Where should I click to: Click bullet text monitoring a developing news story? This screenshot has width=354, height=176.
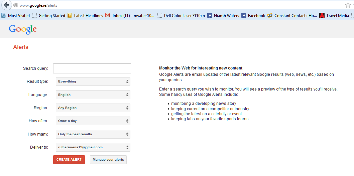204,104
